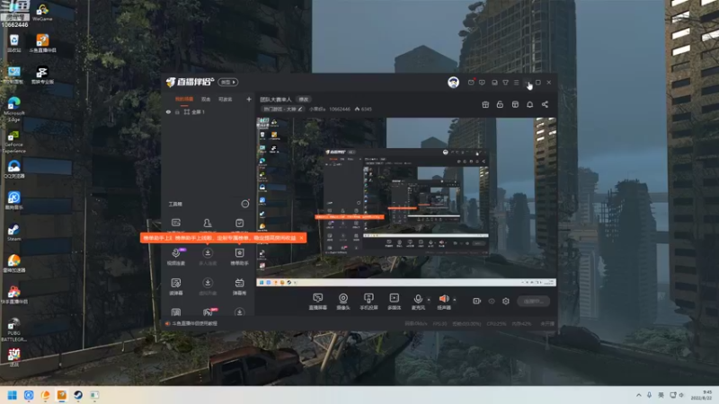Open the toolbox more-options circle icon
Screen dimensions: 719x404
[x=245, y=204]
